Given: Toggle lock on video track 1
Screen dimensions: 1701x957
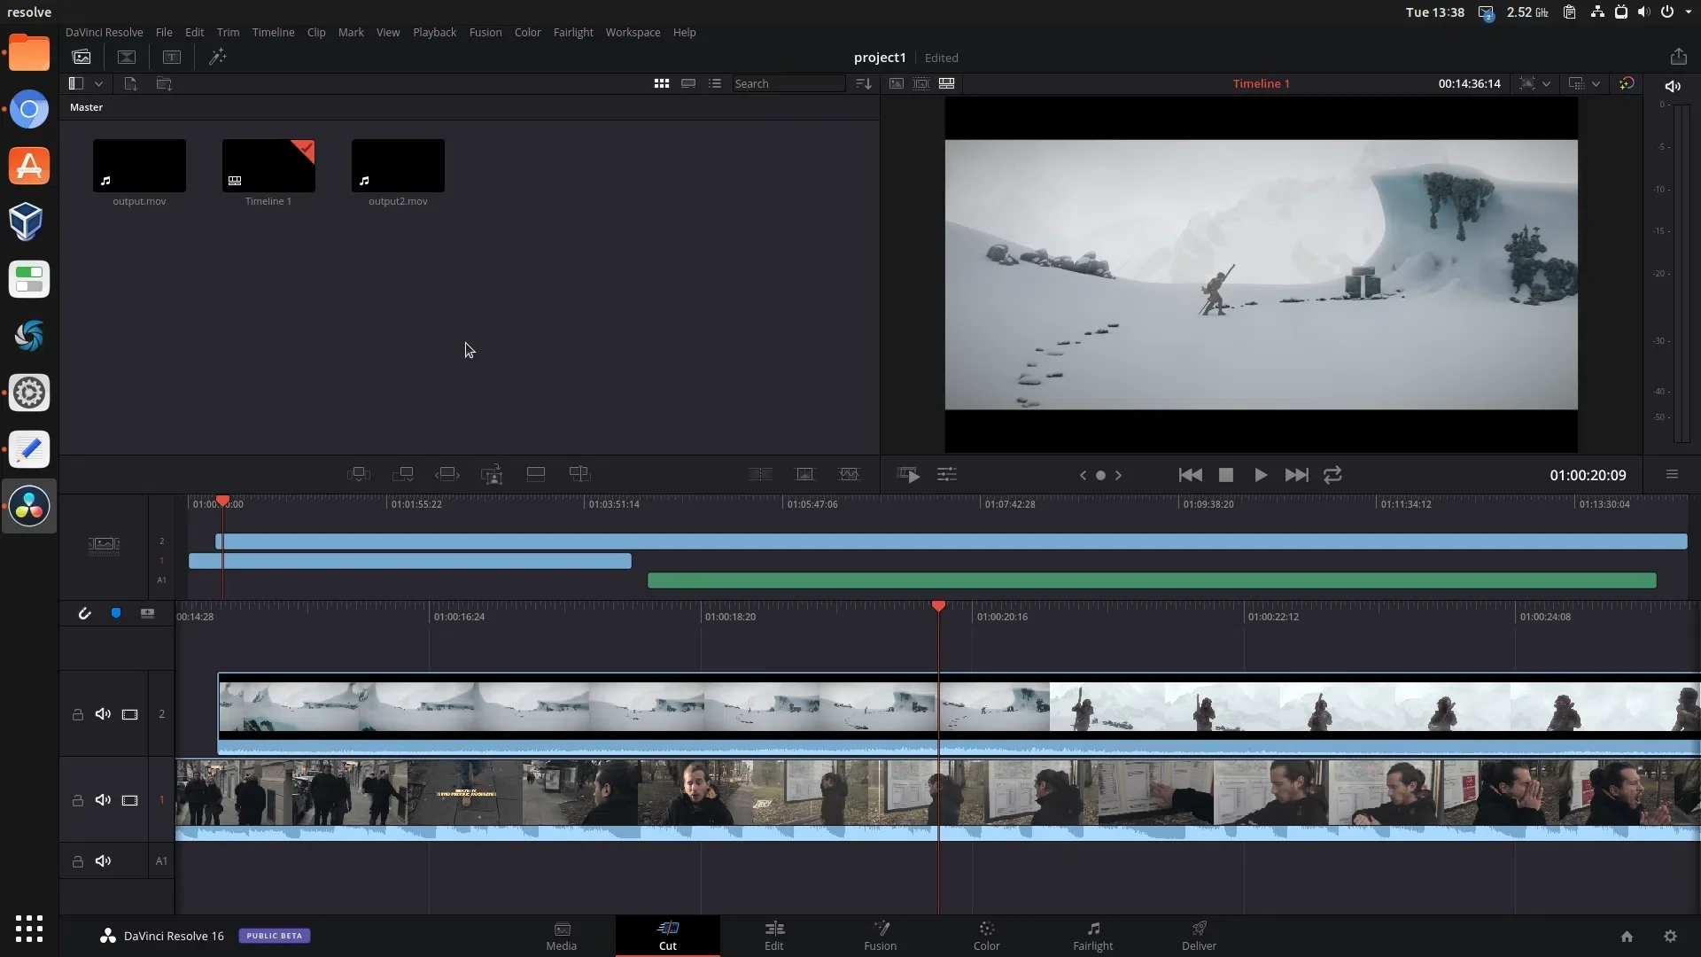Looking at the screenshot, I should [78, 800].
